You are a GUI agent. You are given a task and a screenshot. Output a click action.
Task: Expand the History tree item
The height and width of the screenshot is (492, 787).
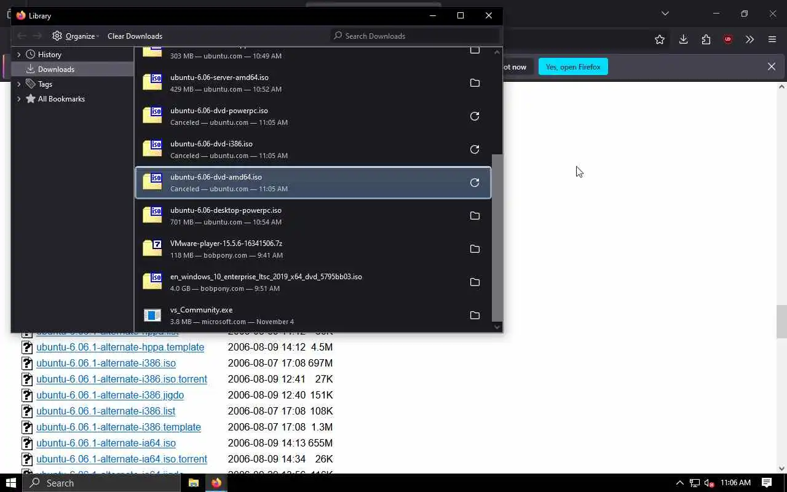(18, 55)
